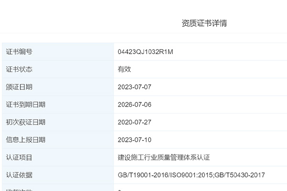Click the 证书到期日期 label cell

[58, 104]
